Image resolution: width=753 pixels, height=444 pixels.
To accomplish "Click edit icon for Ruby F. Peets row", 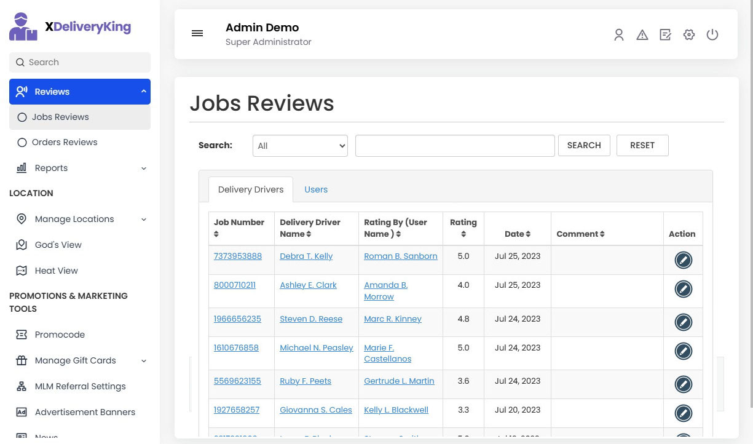I will [x=683, y=384].
